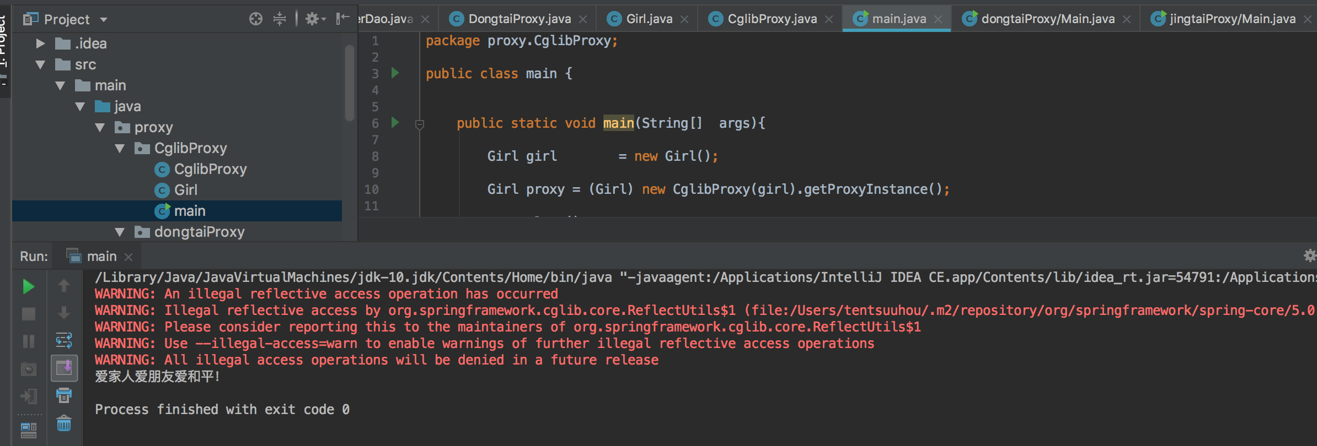The image size is (1317, 446).
Task: Open the Settings gear dropdown arrow
Action: (324, 19)
